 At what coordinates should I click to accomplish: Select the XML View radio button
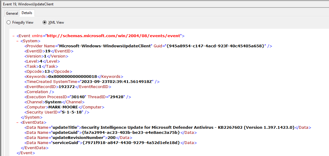53,22
